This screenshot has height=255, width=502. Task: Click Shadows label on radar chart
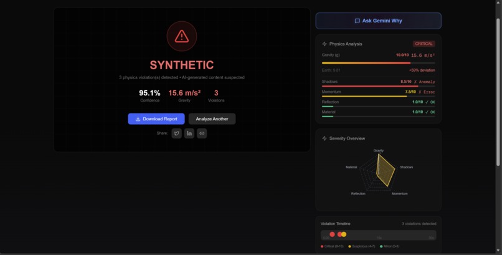click(406, 167)
